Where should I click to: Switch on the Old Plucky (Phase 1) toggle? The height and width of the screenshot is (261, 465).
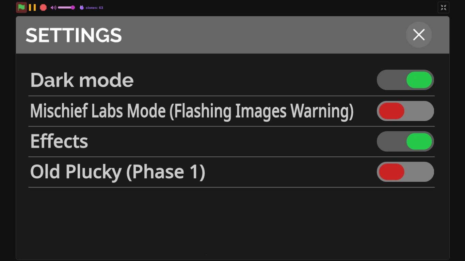pyautogui.click(x=405, y=172)
